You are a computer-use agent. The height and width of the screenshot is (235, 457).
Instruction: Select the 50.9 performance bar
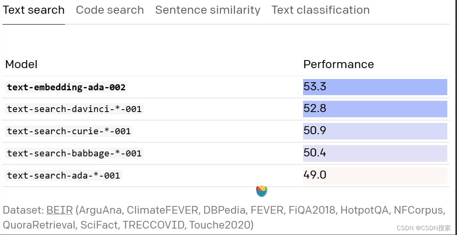[x=375, y=131]
